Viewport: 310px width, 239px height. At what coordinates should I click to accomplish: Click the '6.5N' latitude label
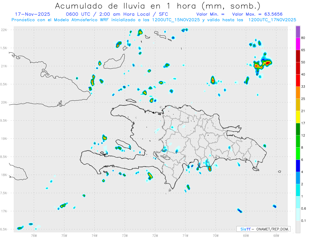(x=4, y=229)
